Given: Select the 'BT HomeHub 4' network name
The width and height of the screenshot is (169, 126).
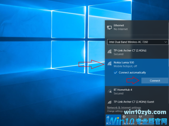Looking at the screenshot, I should (123, 90).
